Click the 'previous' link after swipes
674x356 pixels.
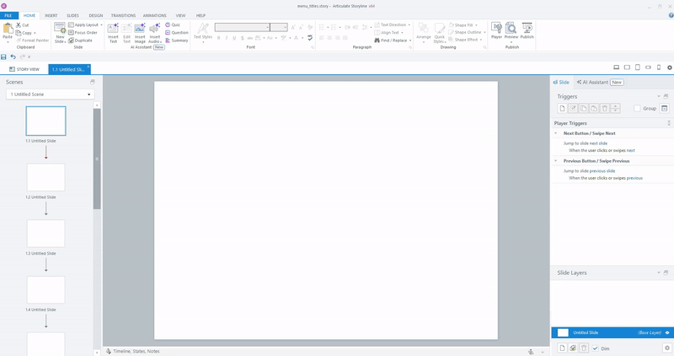(x=634, y=178)
